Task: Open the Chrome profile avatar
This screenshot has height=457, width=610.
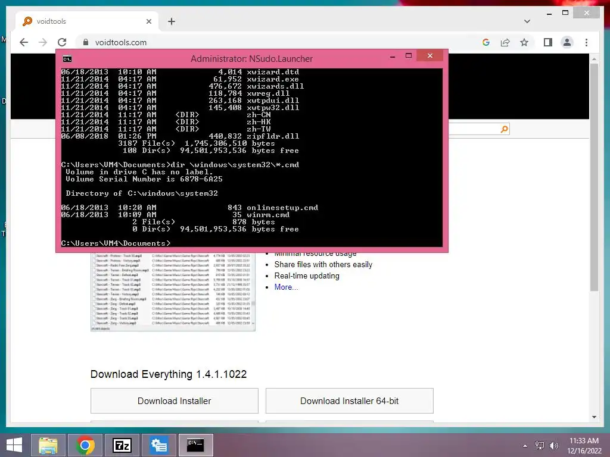Action: tap(567, 42)
